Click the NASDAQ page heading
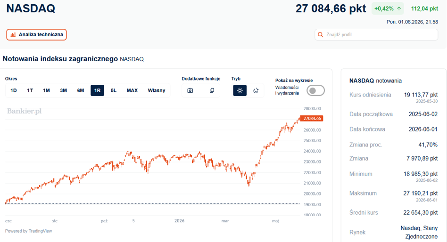The image size is (447, 242). click(31, 8)
